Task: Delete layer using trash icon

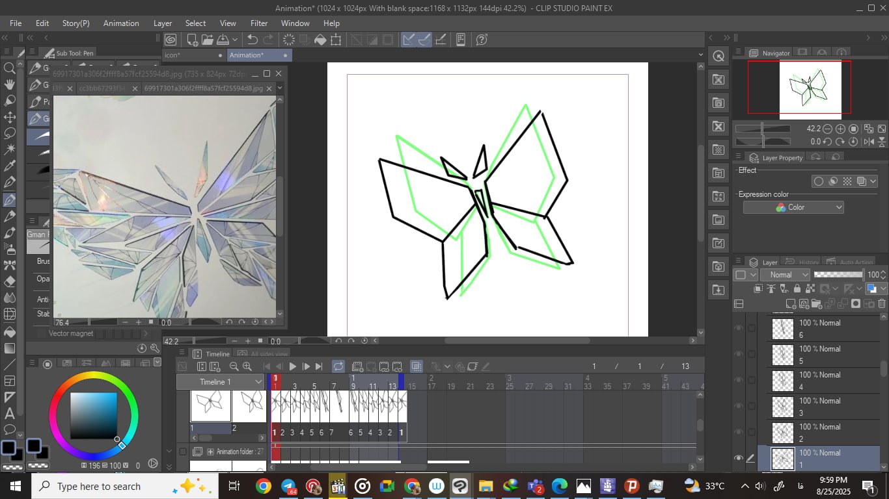Action: click(x=882, y=303)
